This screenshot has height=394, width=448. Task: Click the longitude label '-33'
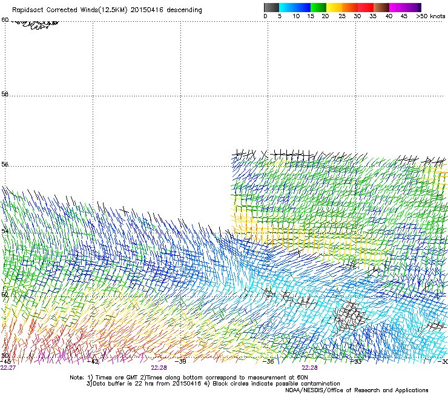(356, 362)
